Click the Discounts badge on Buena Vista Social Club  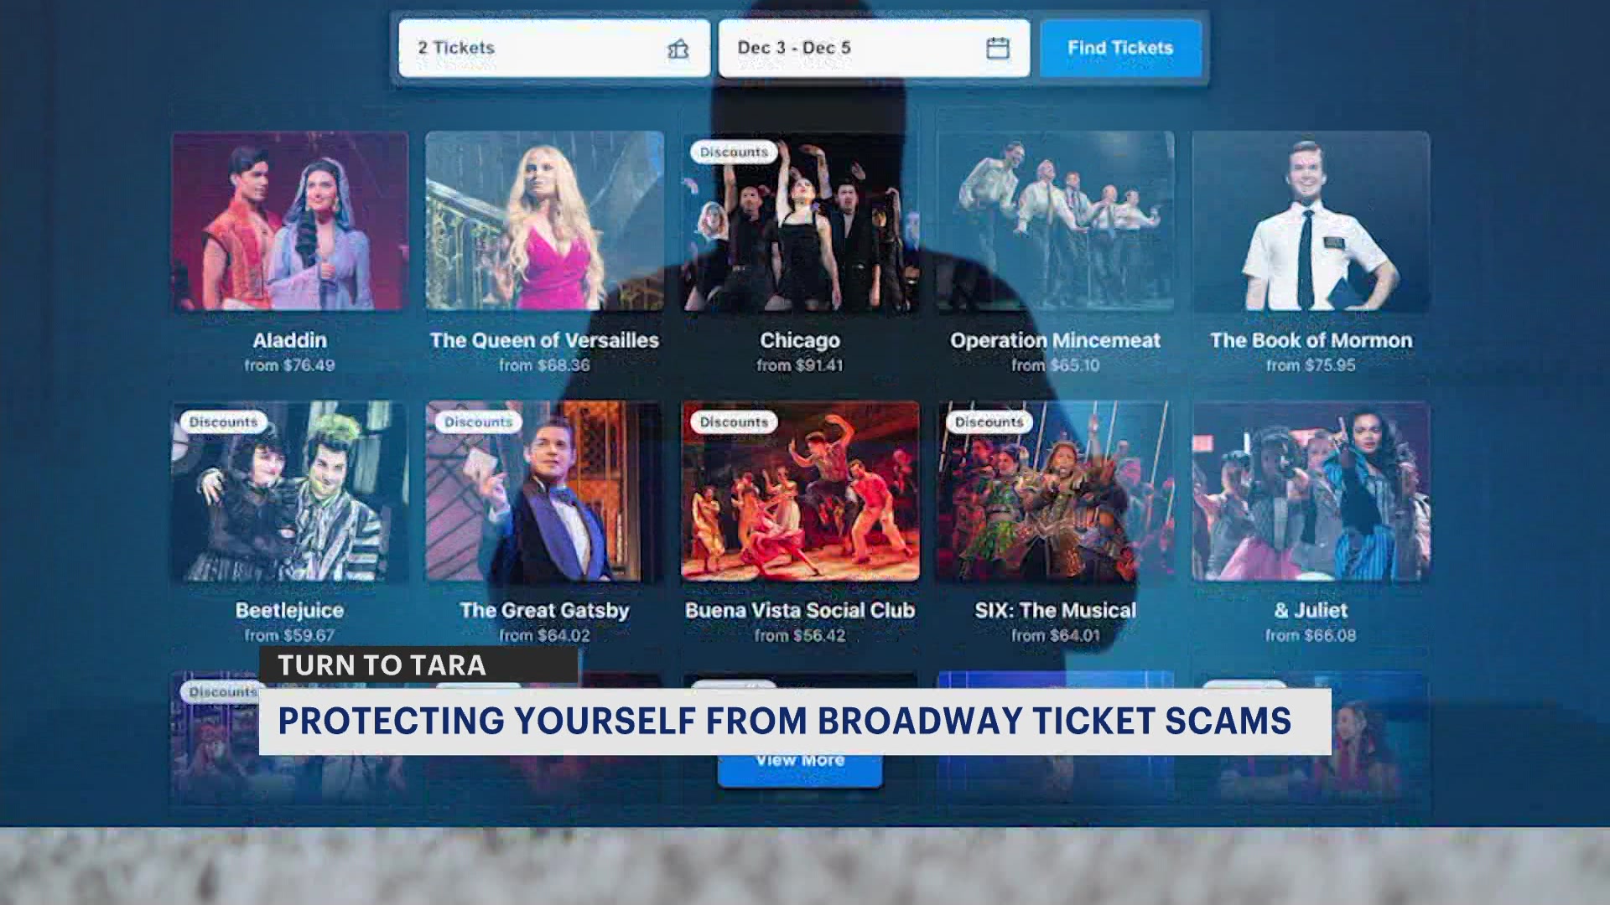734,422
